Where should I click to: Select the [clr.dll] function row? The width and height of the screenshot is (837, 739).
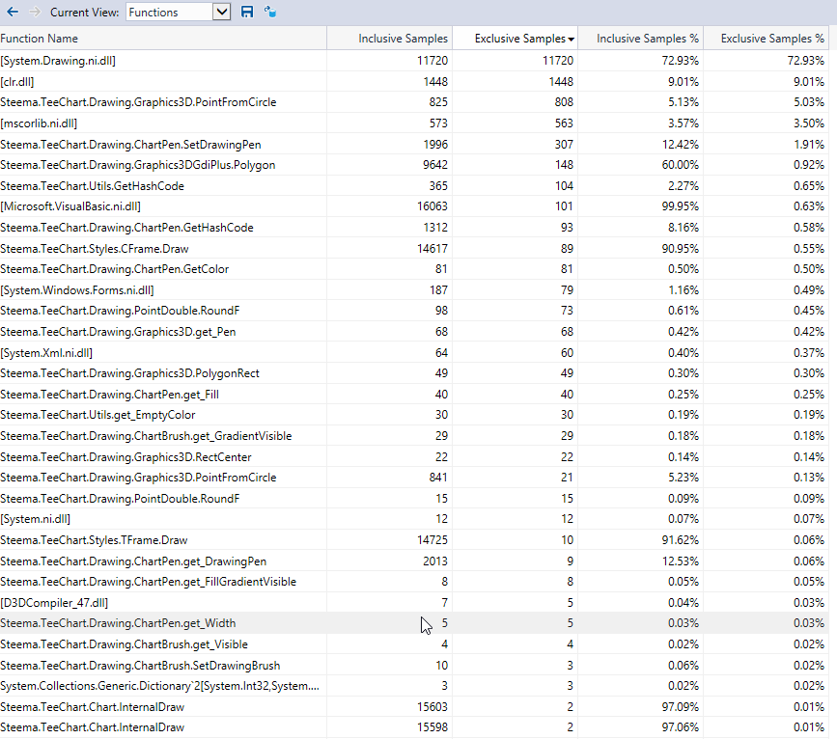click(x=414, y=82)
